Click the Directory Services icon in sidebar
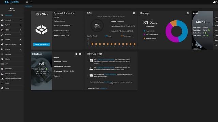The height and width of the screenshot is (122, 218). pos(2,44)
